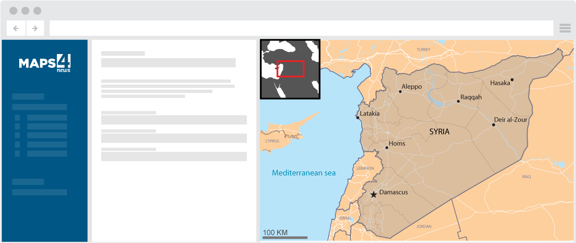This screenshot has width=576, height=243.
Task: Select the Raqqah city marker
Action: 458,101
